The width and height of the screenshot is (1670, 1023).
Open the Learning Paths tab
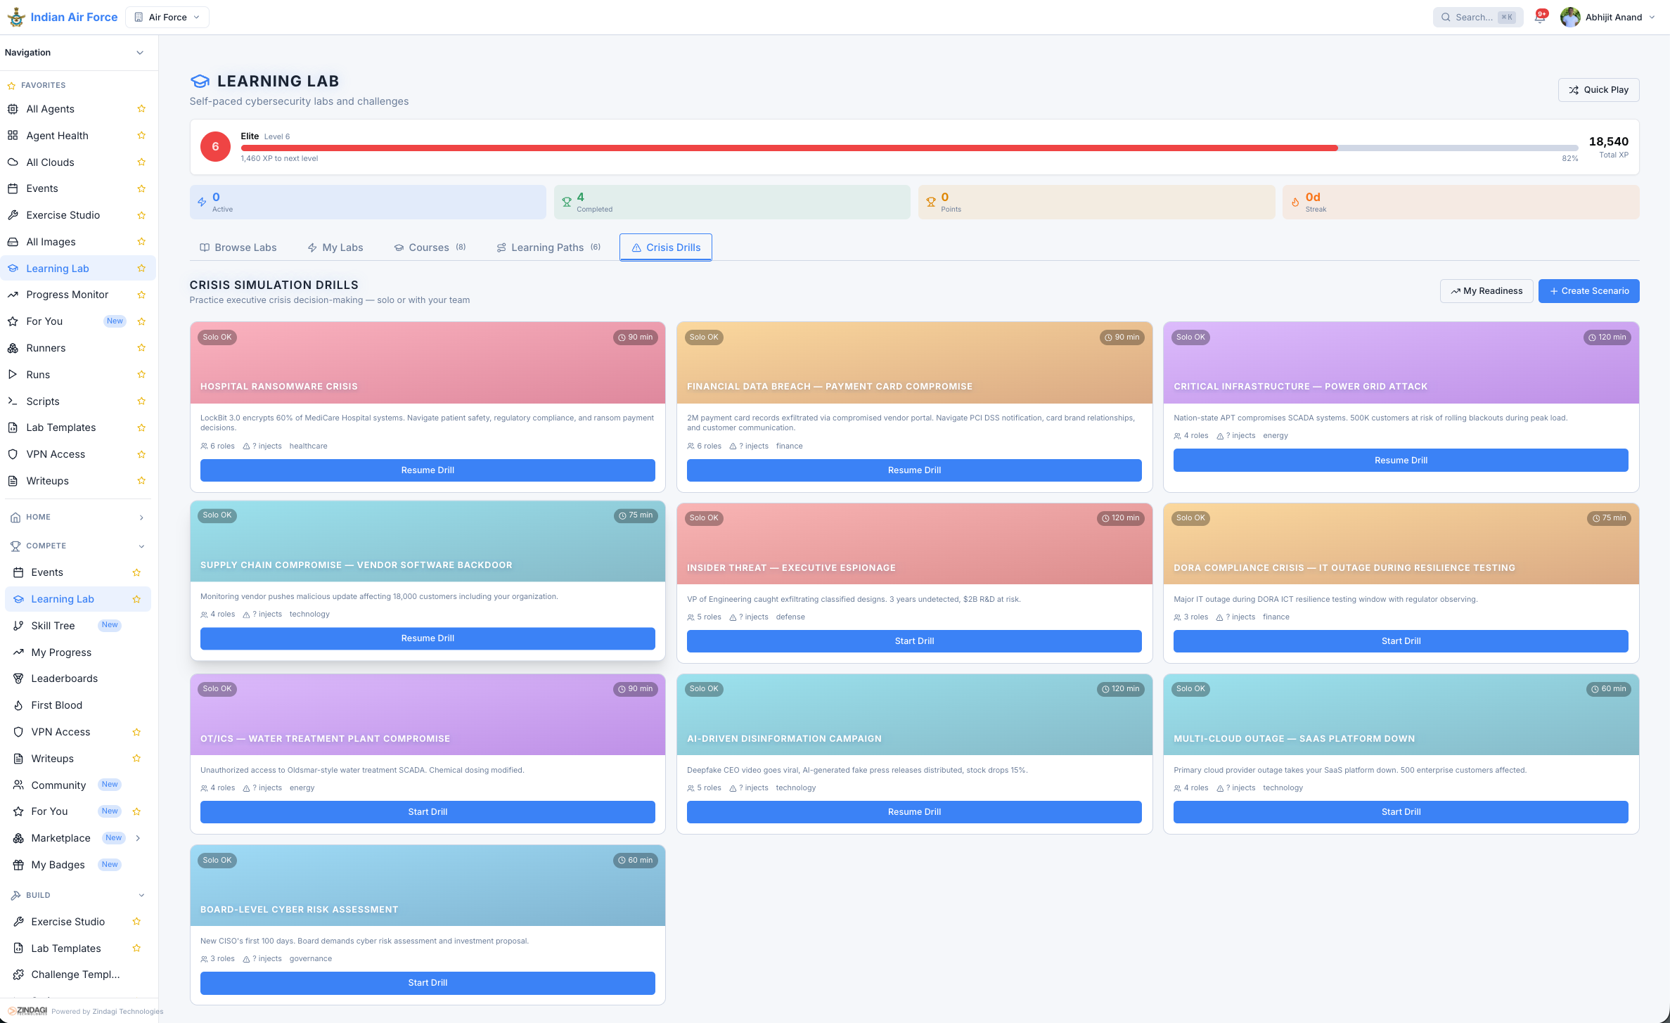(x=548, y=247)
